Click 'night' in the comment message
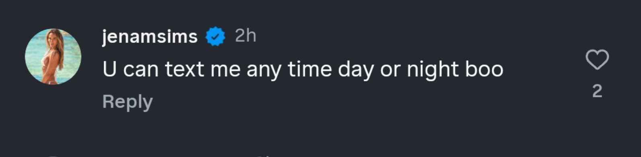Viewport: 641px width, 157px height. point(433,70)
